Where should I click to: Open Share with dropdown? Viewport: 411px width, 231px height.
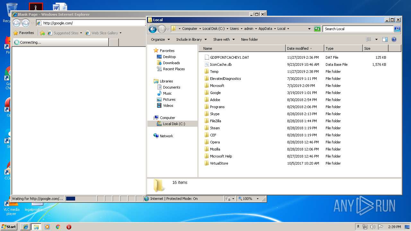[224, 39]
